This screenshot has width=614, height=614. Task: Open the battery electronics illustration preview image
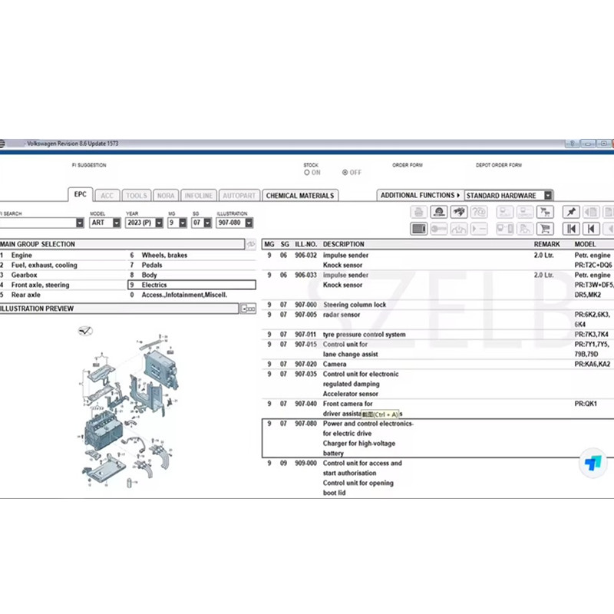(129, 411)
